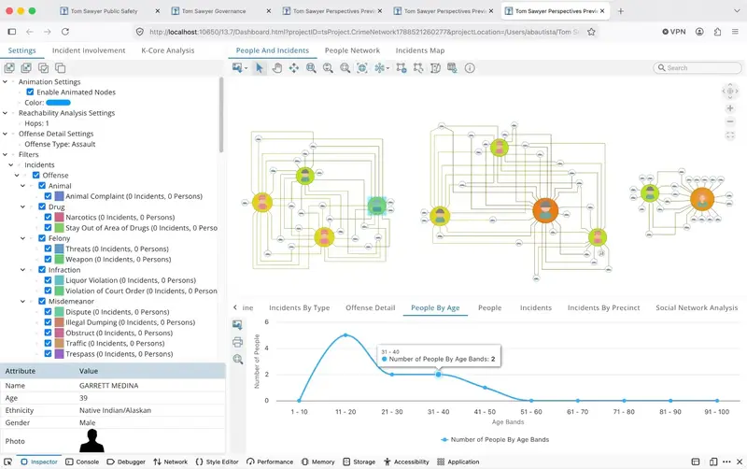Toggle the Liquor Violation checkbox
747x469 pixels.
tap(49, 279)
